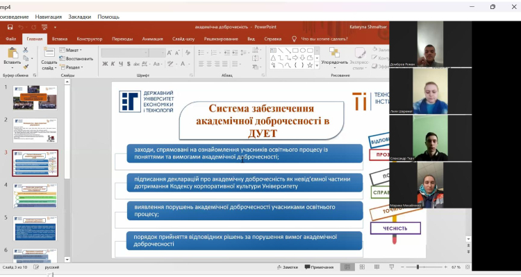Toggle the Notes (Заметки) pane

point(287,267)
